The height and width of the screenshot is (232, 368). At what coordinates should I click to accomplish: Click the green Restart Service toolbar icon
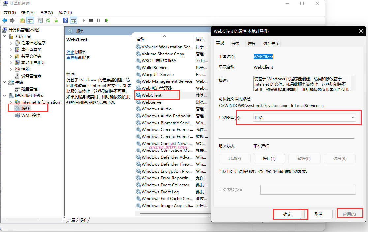pos(106,20)
